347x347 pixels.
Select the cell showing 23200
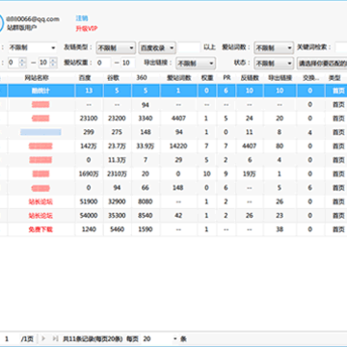click(x=117, y=119)
